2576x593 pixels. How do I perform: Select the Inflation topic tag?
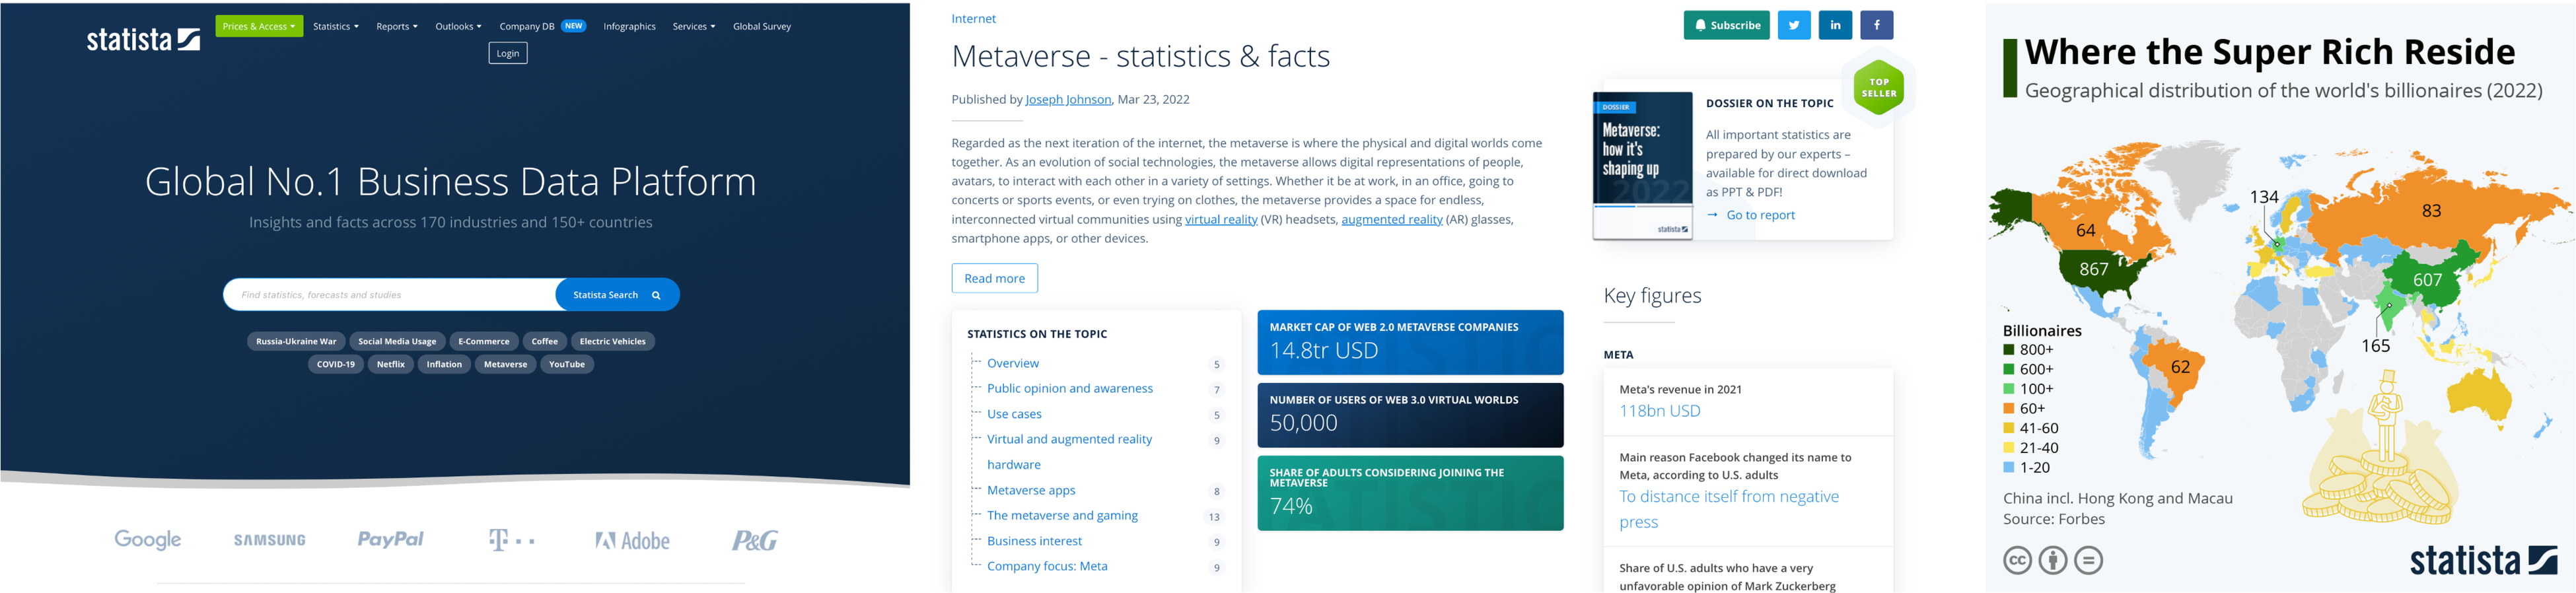[444, 364]
